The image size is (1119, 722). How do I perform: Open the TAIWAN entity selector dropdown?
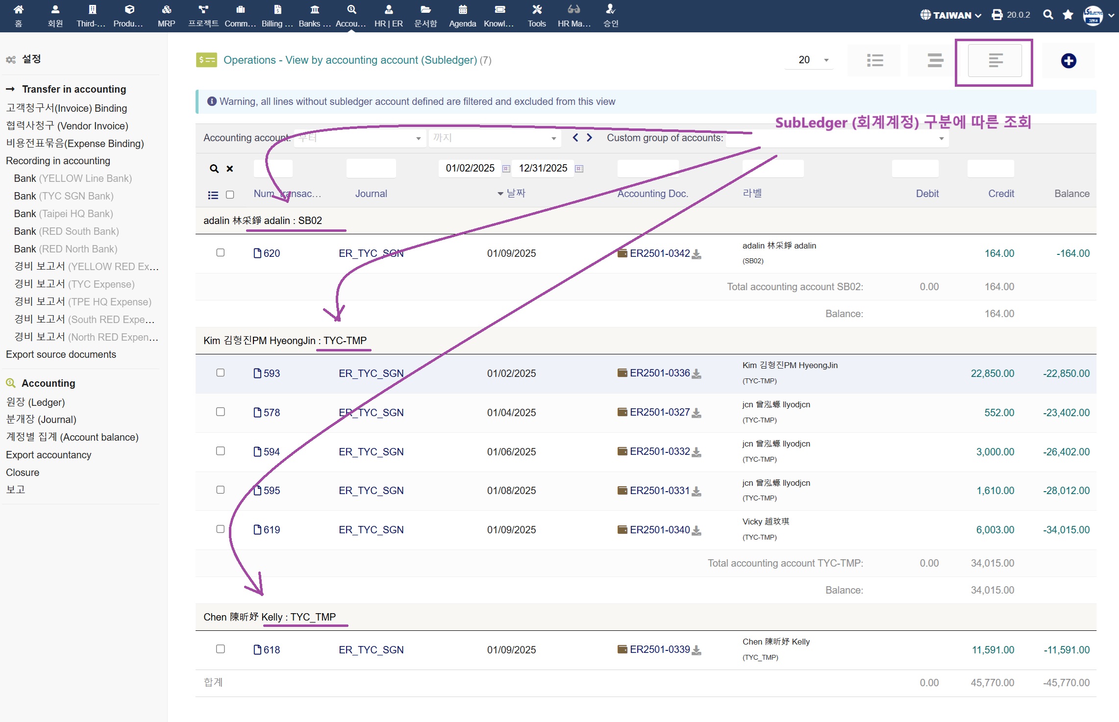click(x=951, y=15)
